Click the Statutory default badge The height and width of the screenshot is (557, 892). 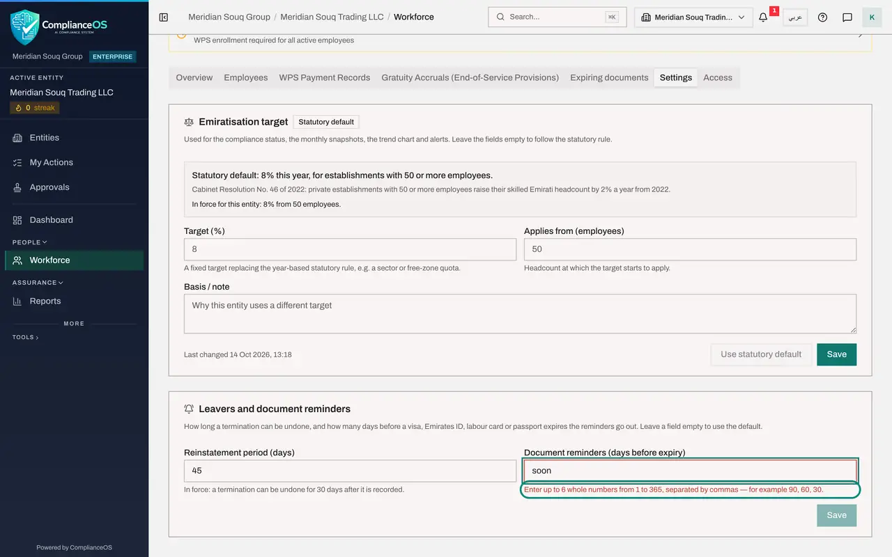(x=326, y=122)
